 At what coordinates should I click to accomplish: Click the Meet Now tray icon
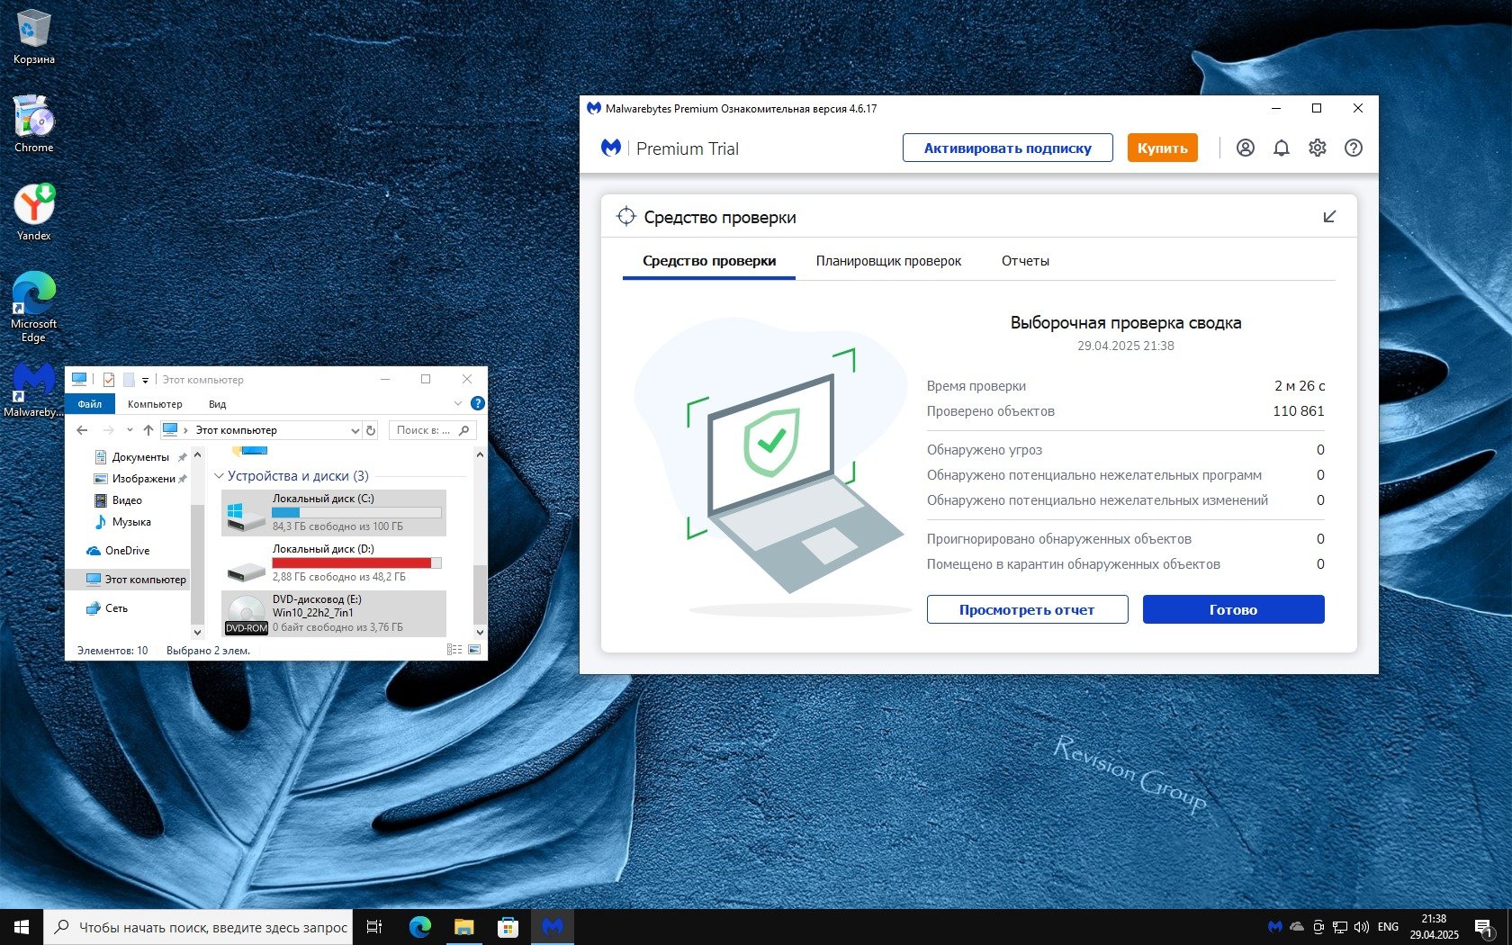(x=1318, y=927)
